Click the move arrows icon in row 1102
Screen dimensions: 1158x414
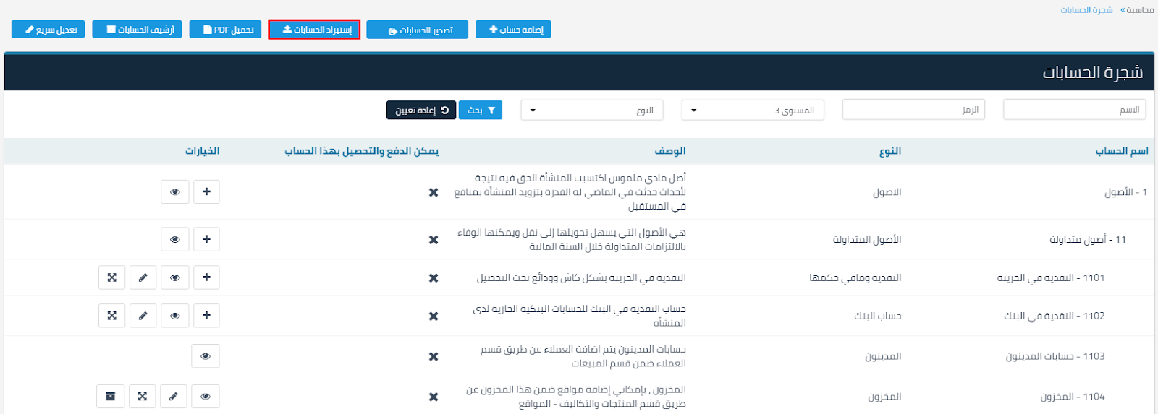point(111,316)
